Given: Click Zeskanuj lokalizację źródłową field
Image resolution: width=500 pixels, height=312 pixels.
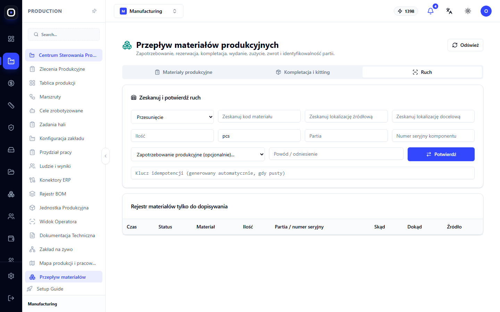Looking at the screenshot, I should pyautogui.click(x=346, y=116).
